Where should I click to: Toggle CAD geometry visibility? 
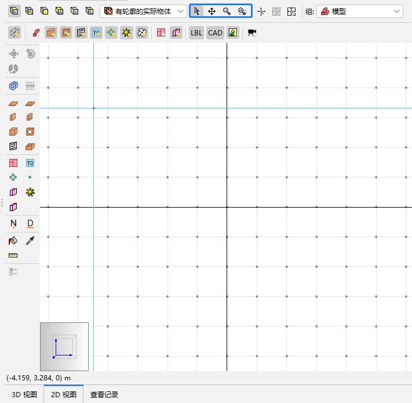click(x=215, y=32)
